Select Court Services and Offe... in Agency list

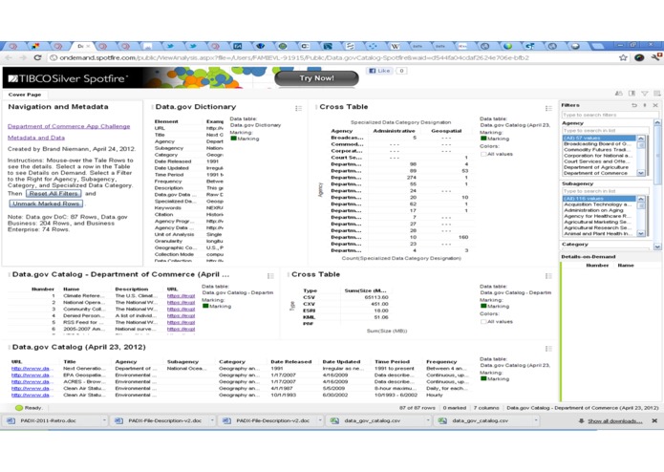click(x=599, y=161)
